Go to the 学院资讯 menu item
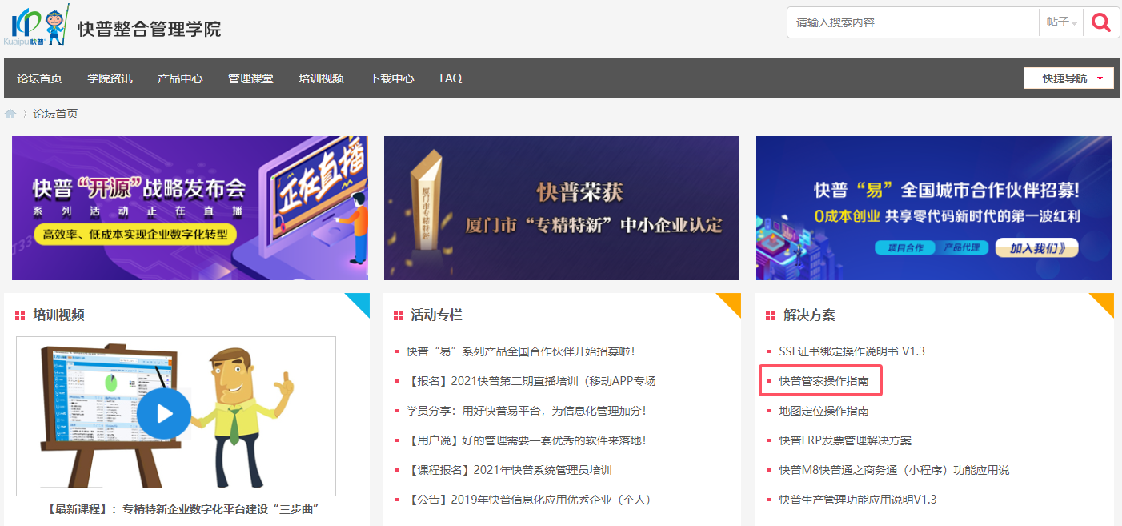The height and width of the screenshot is (526, 1122). click(x=110, y=78)
